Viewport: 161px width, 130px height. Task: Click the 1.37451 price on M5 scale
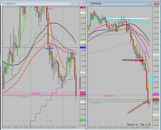coord(156,61)
